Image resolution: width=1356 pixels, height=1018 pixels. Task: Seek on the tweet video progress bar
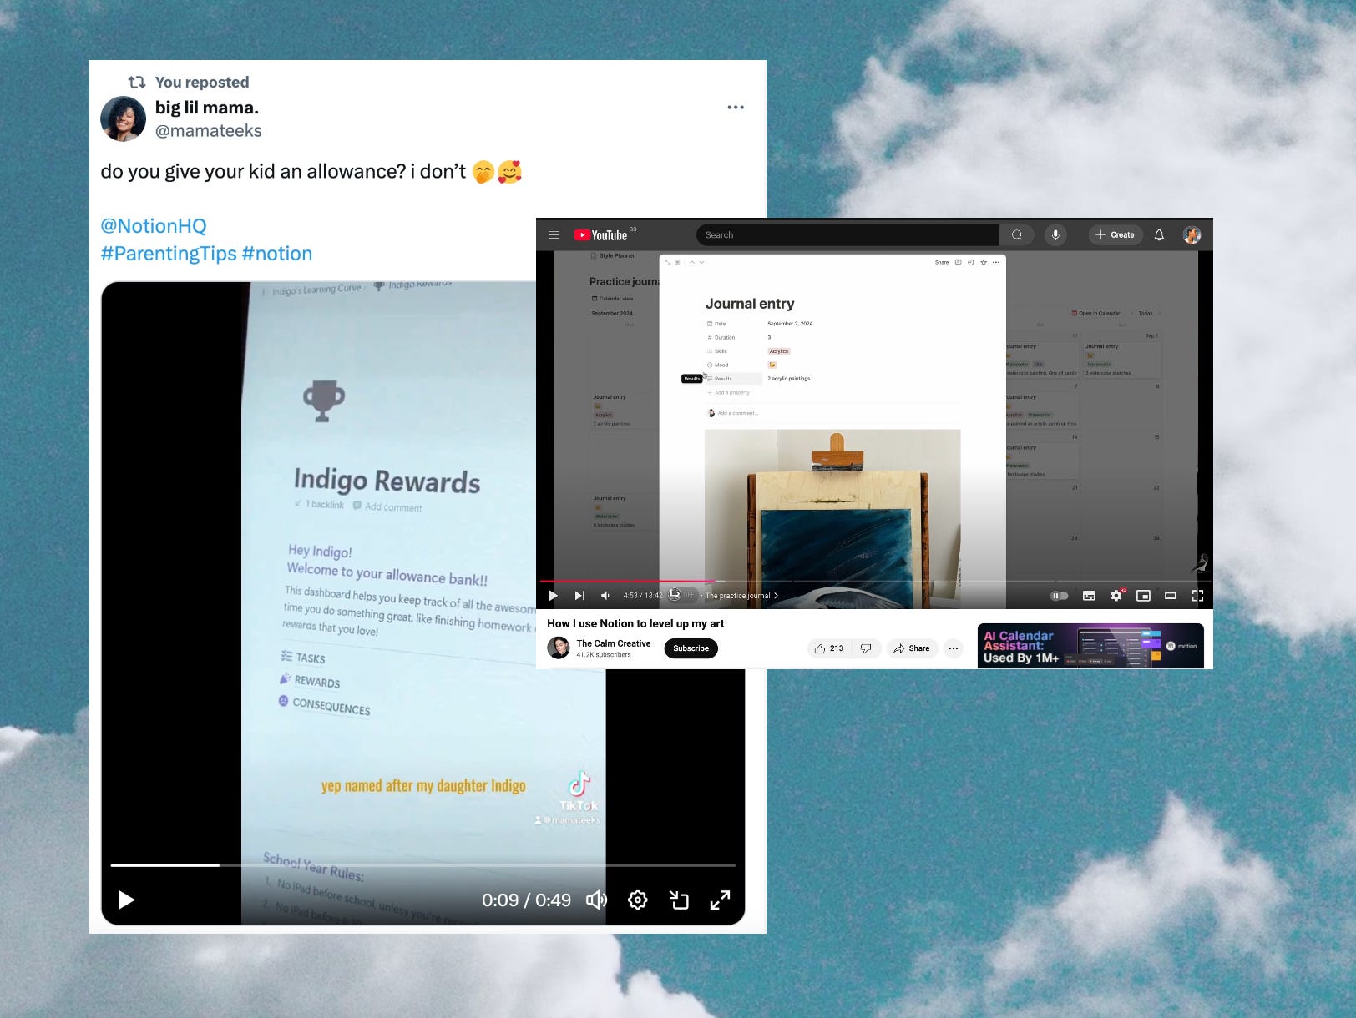pos(422,865)
